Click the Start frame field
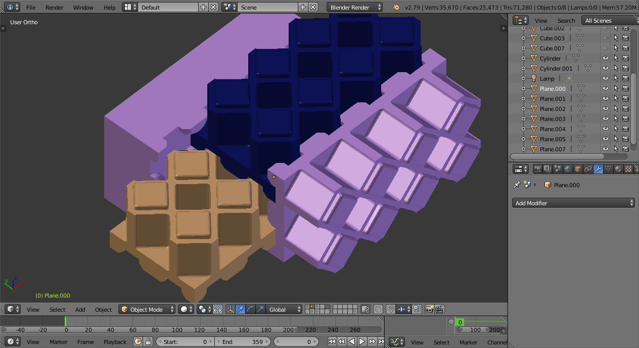 coord(185,341)
